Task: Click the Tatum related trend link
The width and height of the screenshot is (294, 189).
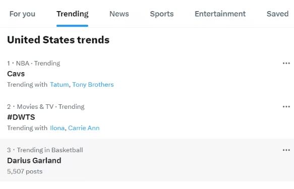Action: pyautogui.click(x=59, y=85)
